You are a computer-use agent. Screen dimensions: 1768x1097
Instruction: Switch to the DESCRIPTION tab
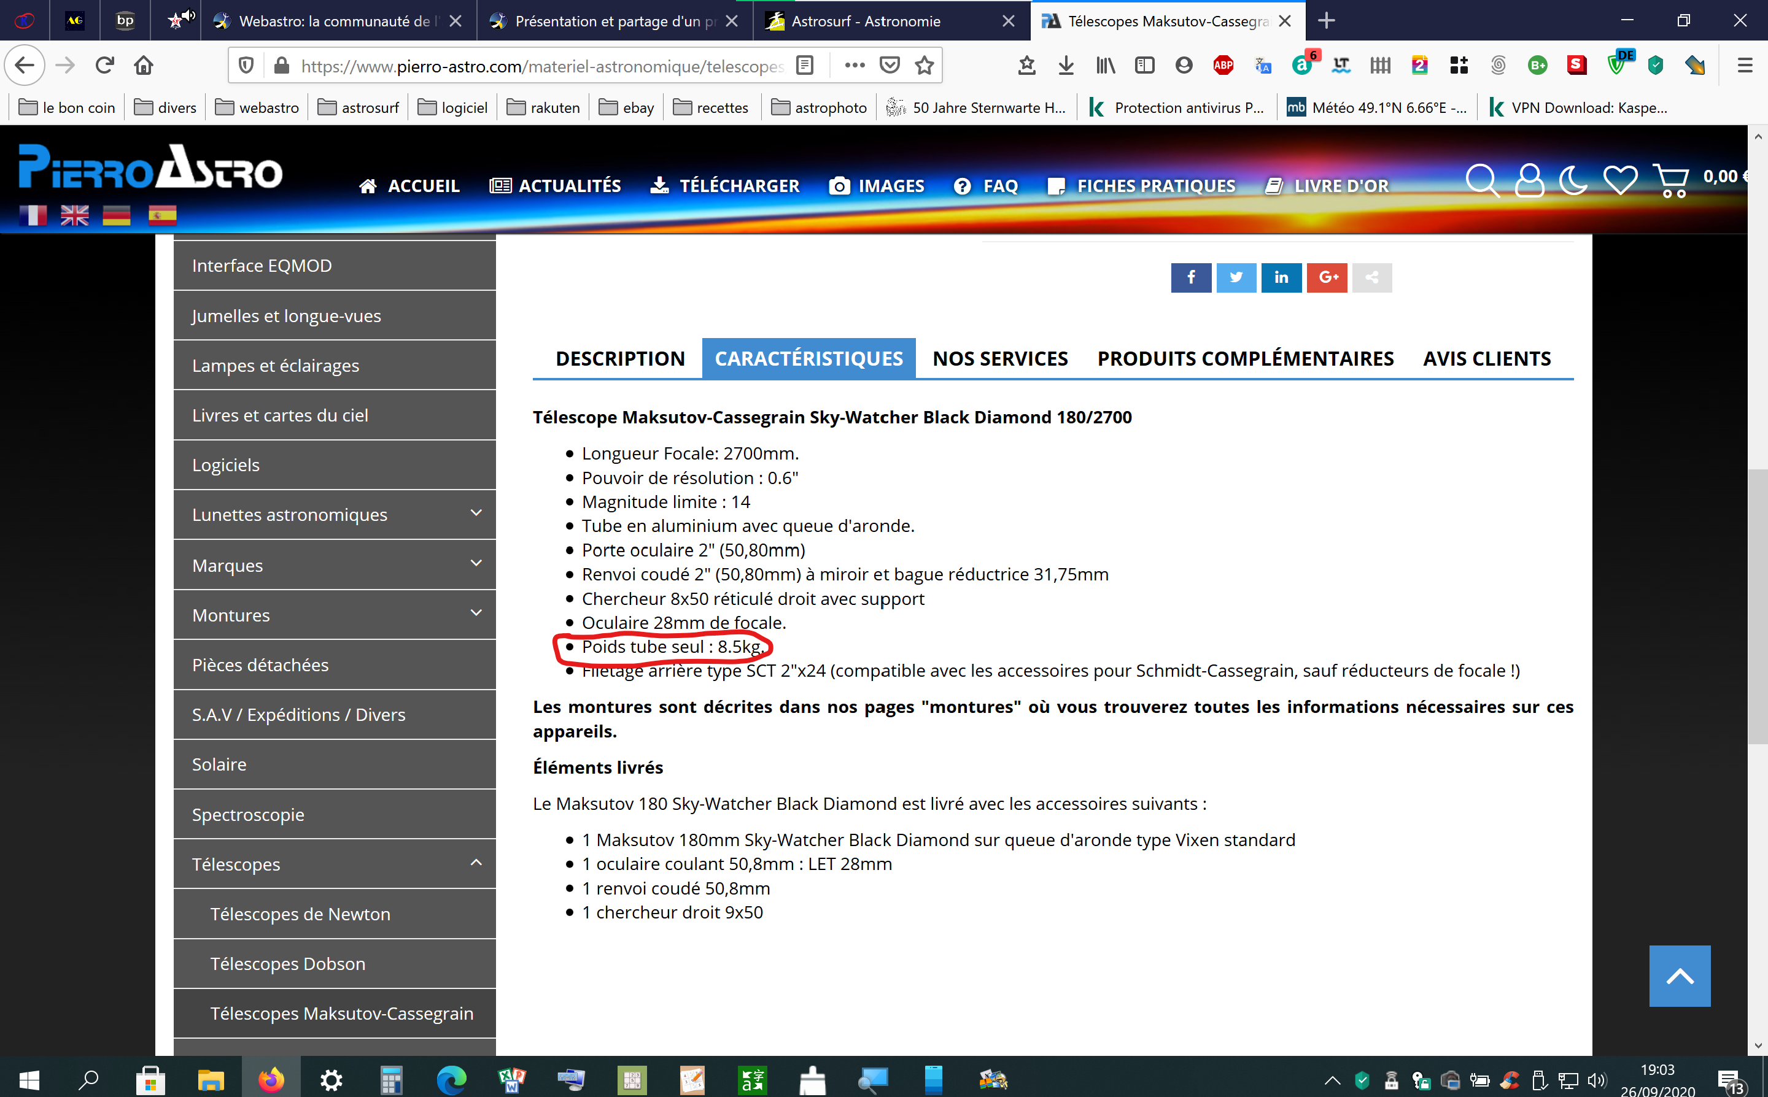[x=620, y=358]
